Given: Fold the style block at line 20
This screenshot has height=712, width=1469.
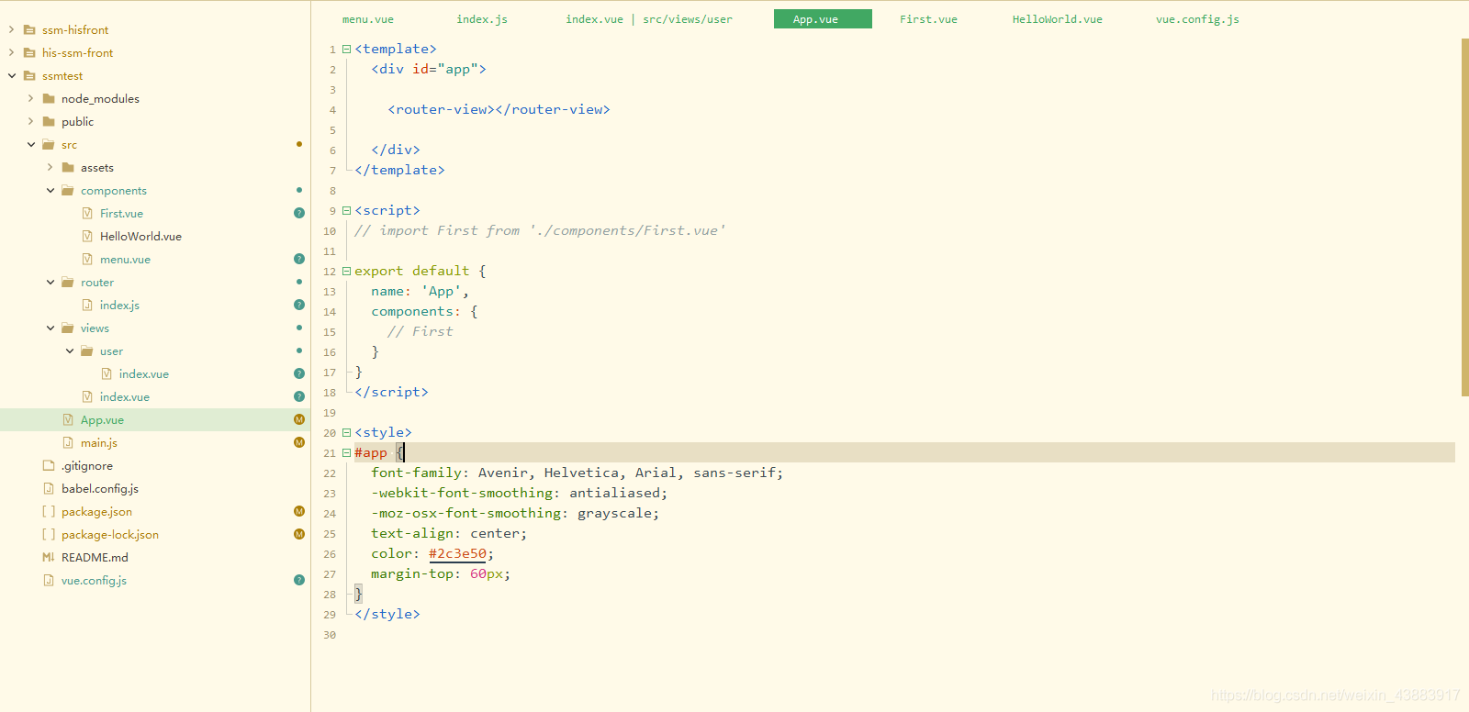Looking at the screenshot, I should click(346, 433).
